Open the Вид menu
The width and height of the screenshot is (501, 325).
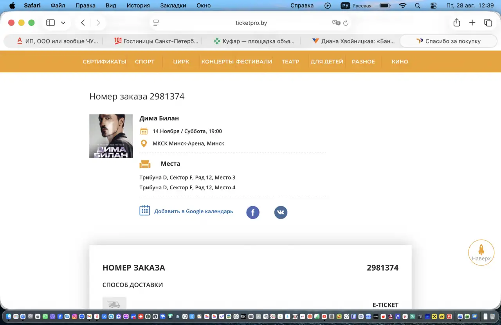(111, 5)
